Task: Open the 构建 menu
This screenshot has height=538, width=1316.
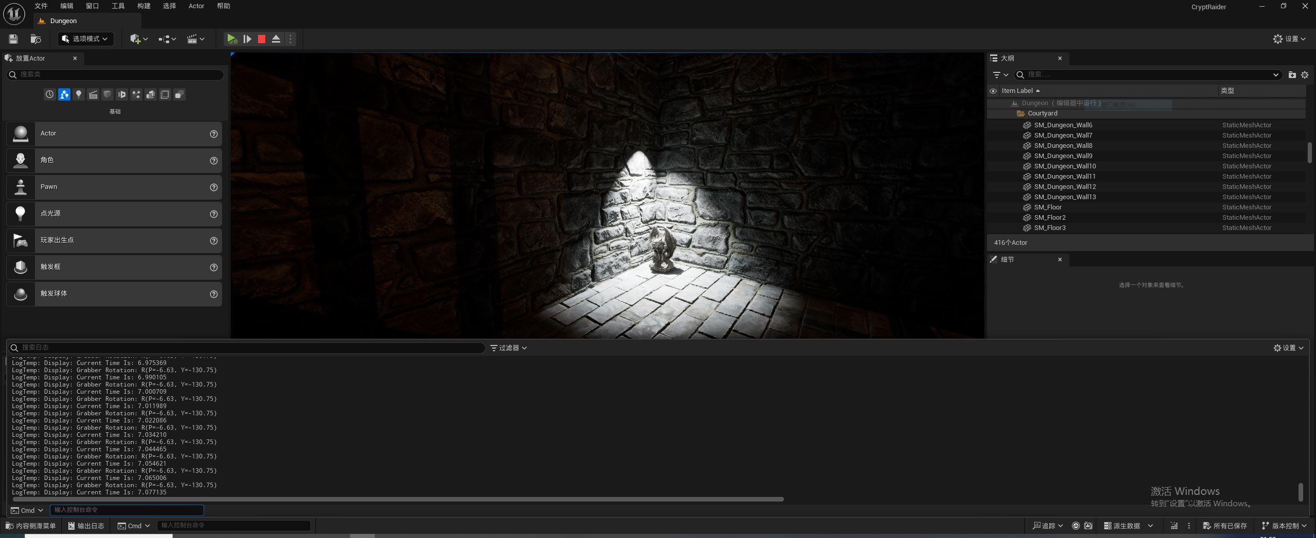Action: click(x=144, y=6)
